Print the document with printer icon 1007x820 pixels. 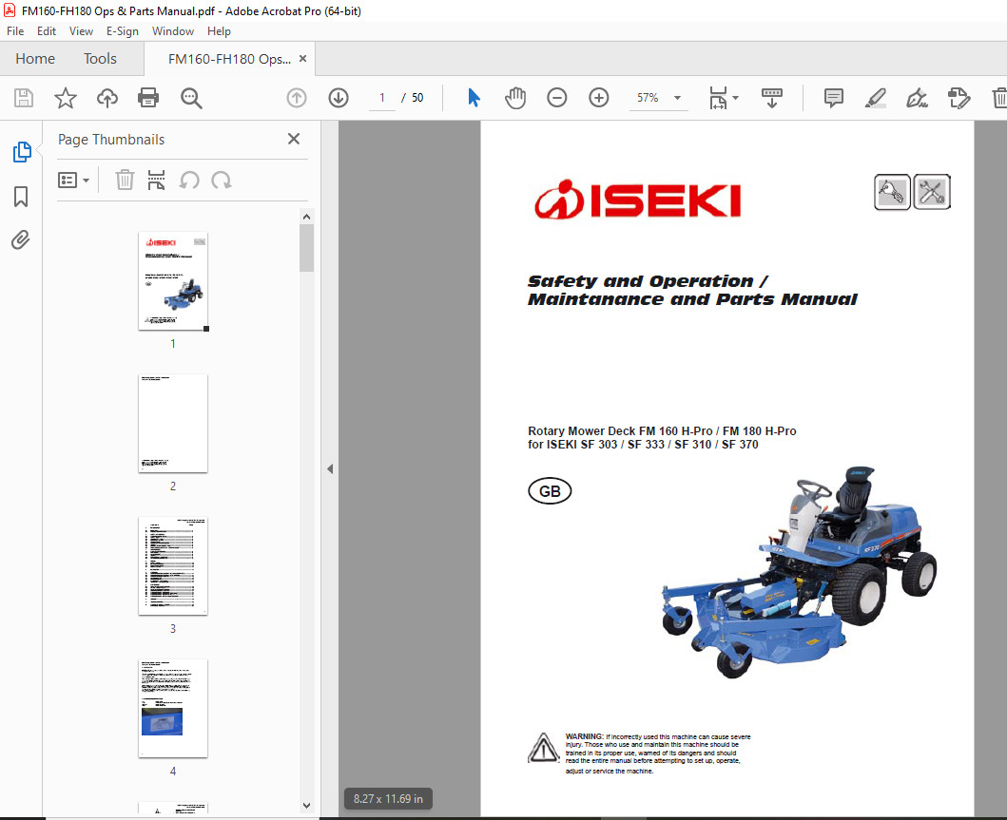(148, 98)
